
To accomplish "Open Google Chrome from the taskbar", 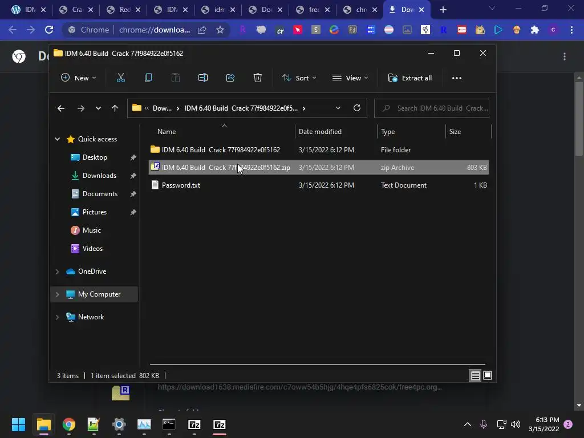I will point(69,424).
